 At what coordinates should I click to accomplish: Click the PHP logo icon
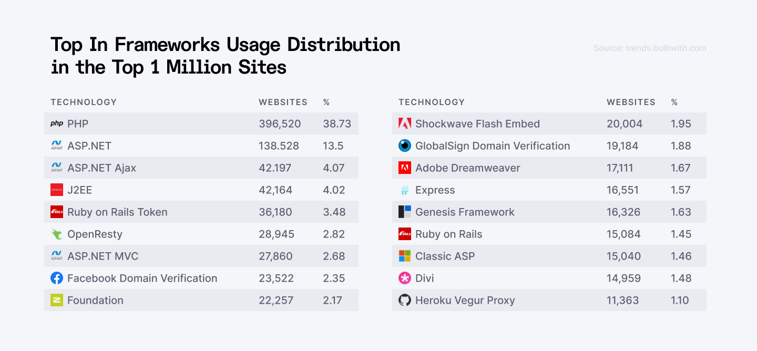(x=57, y=124)
